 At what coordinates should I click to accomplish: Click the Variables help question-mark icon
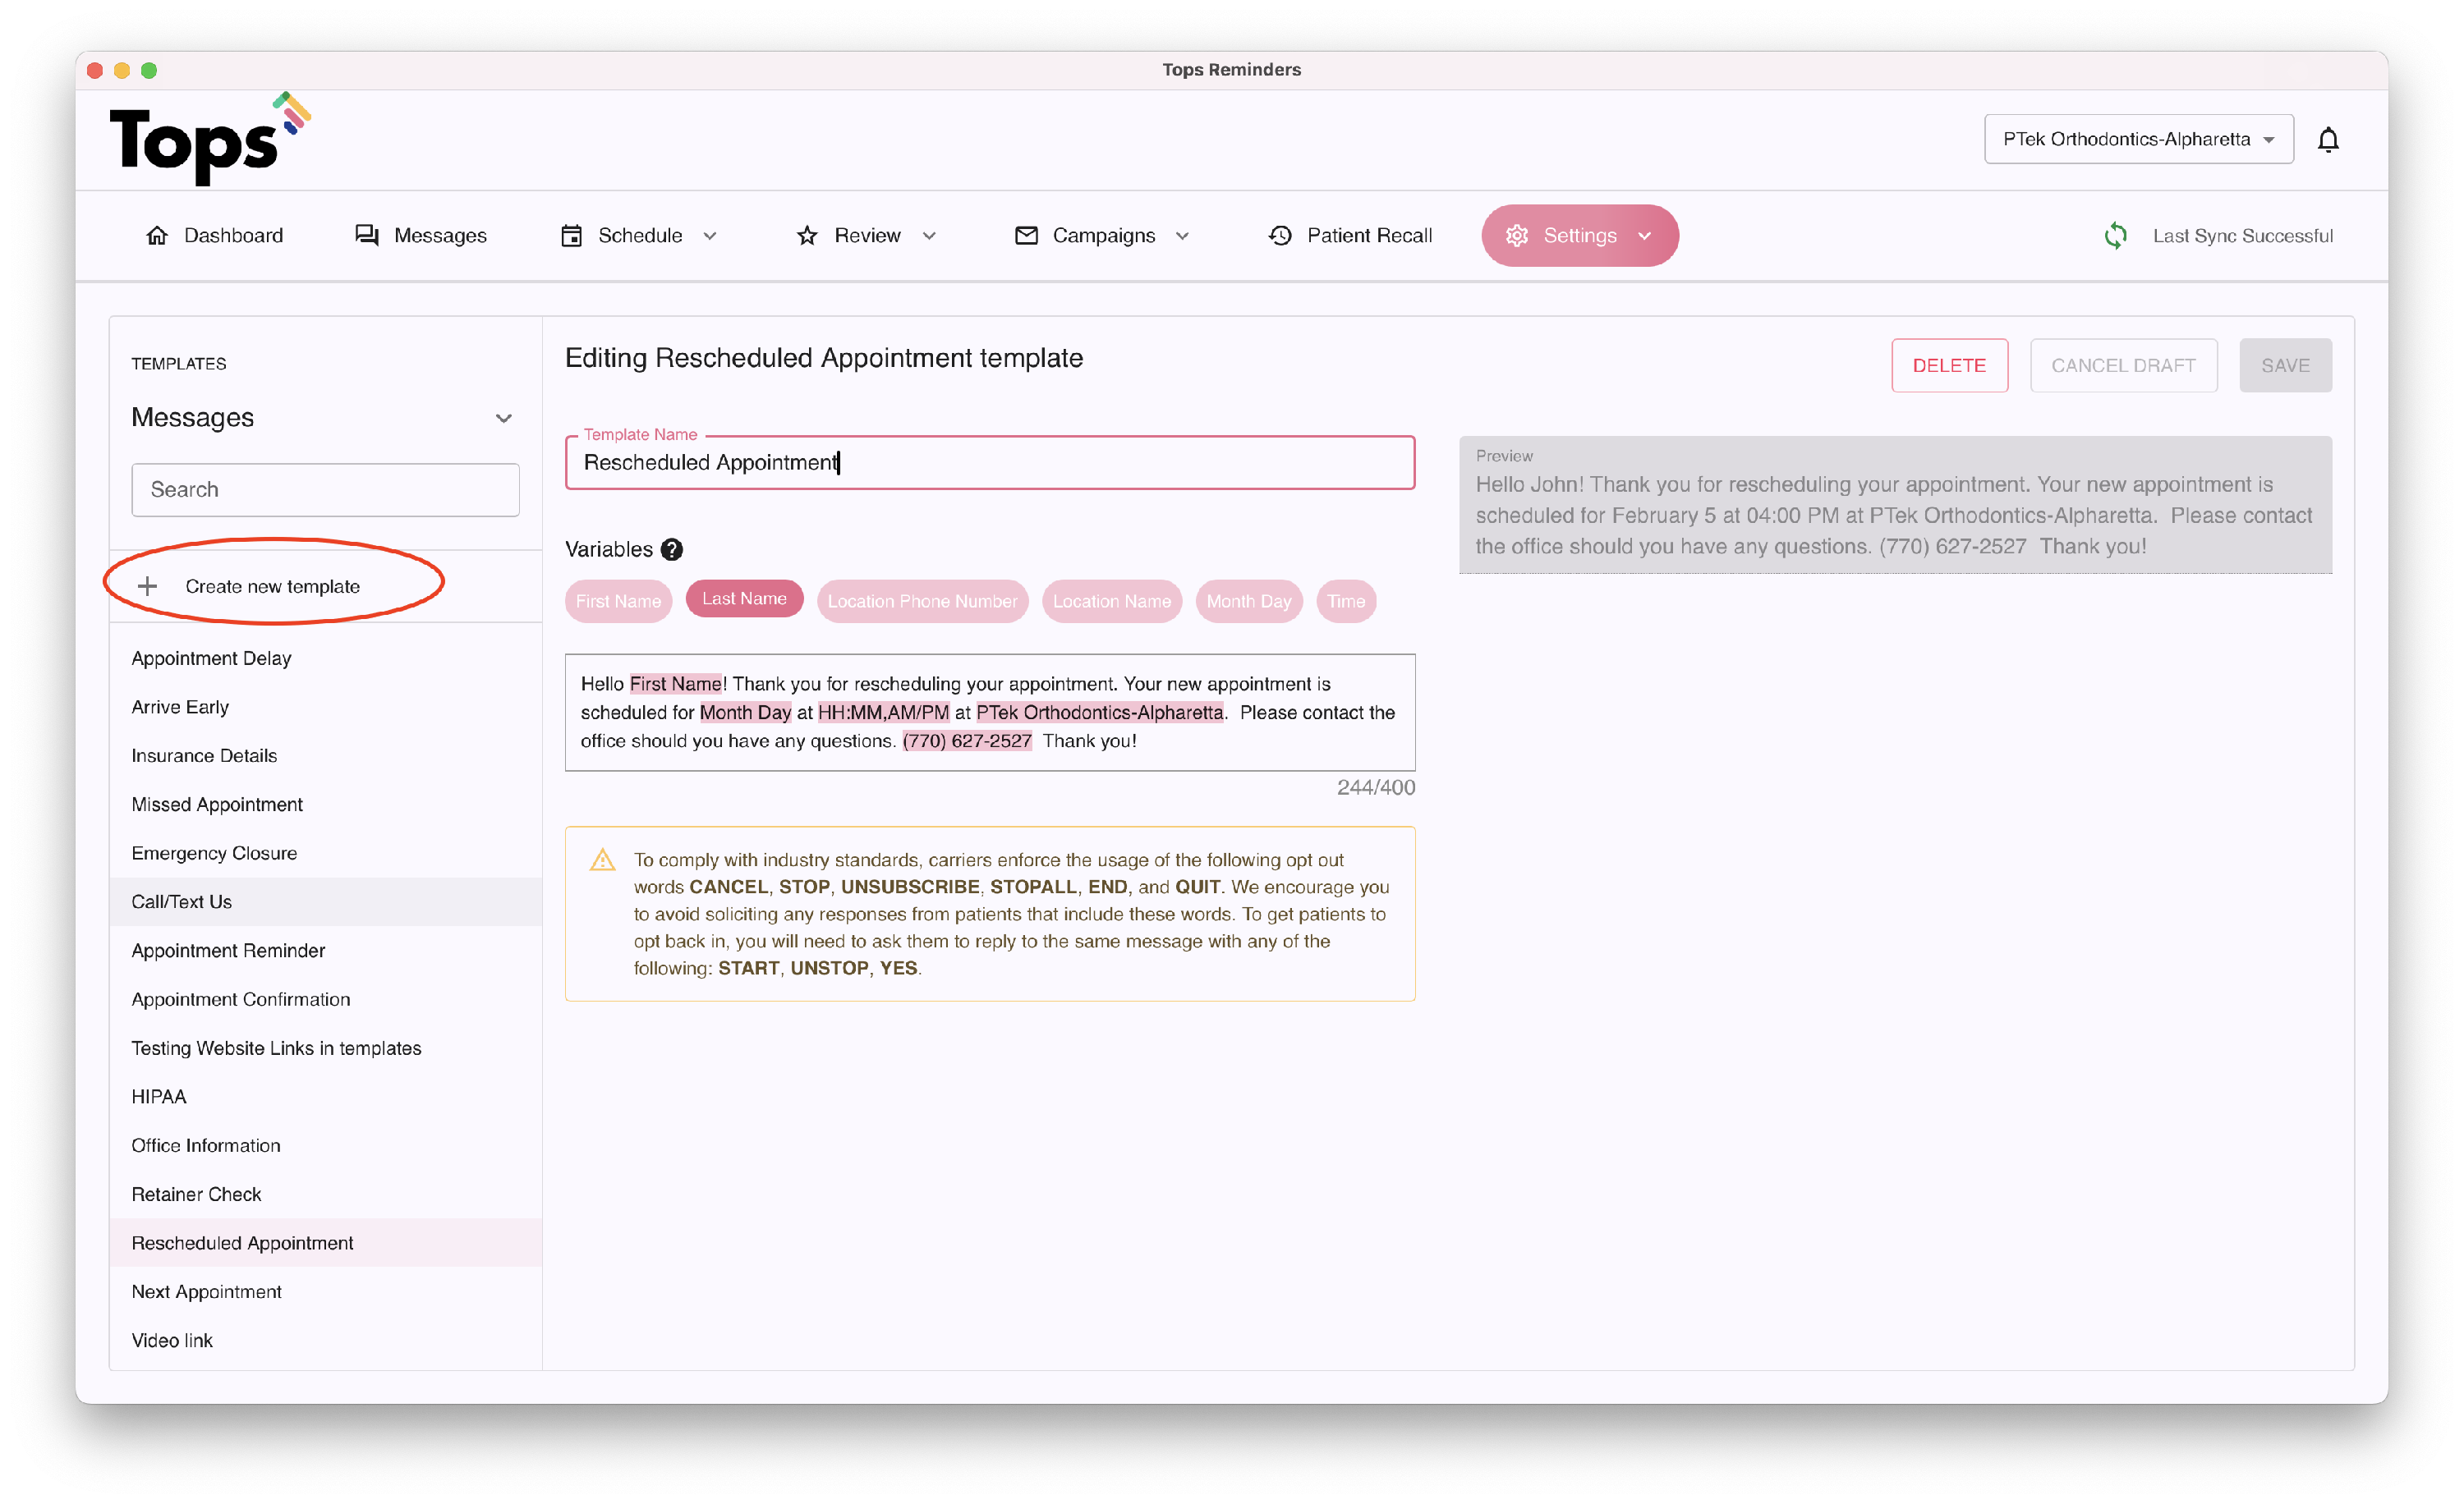(672, 550)
